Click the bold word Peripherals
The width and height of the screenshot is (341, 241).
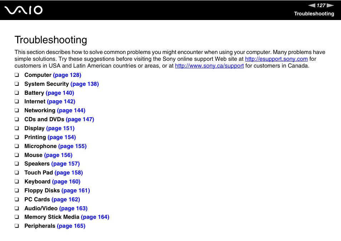pyautogui.click(x=40, y=226)
